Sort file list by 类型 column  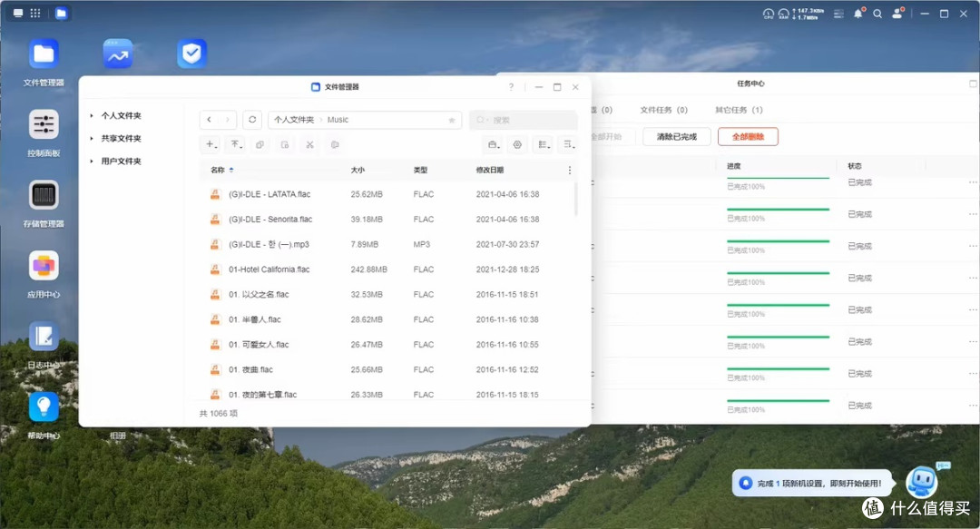(x=420, y=170)
